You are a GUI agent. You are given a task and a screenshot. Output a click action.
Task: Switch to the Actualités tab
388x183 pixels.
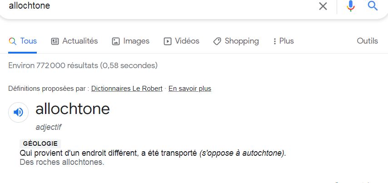point(80,41)
